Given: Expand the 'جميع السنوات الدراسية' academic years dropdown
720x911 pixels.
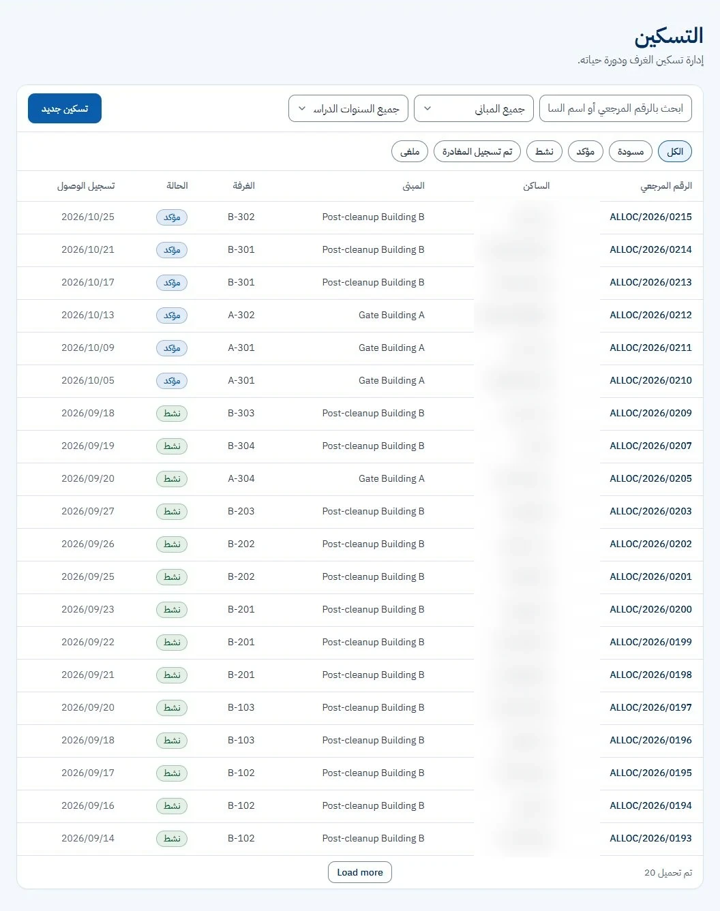Looking at the screenshot, I should (x=348, y=108).
